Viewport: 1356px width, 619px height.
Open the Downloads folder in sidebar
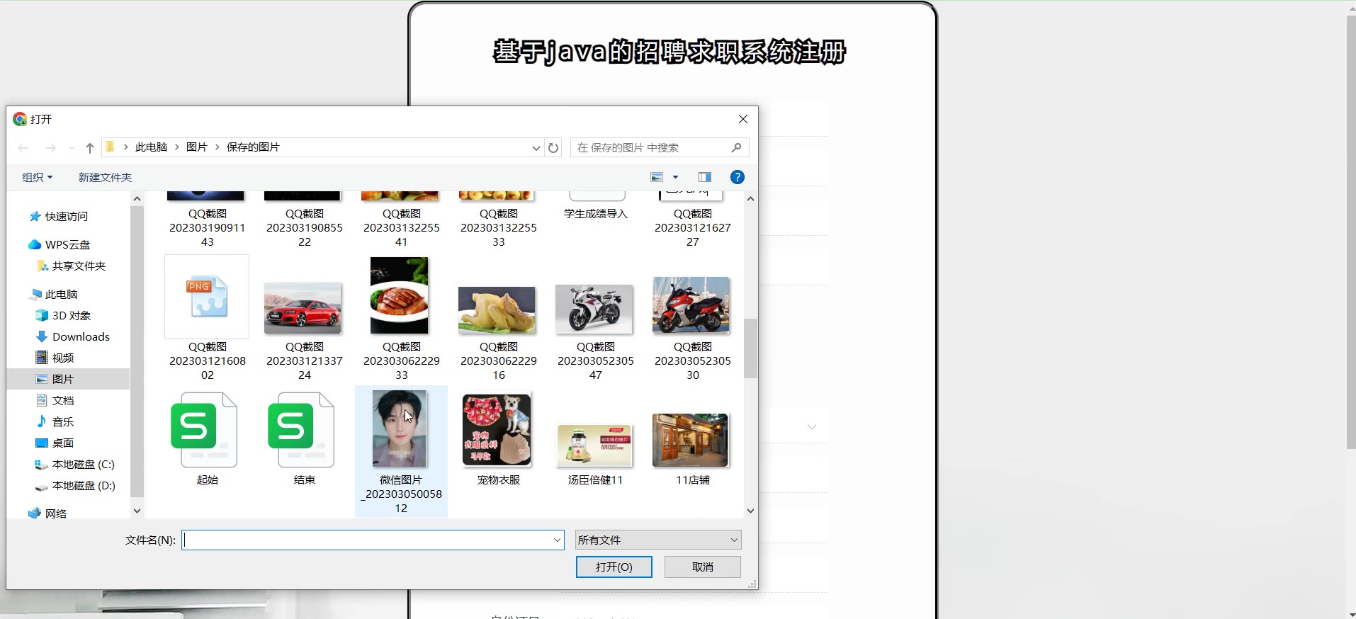point(80,337)
